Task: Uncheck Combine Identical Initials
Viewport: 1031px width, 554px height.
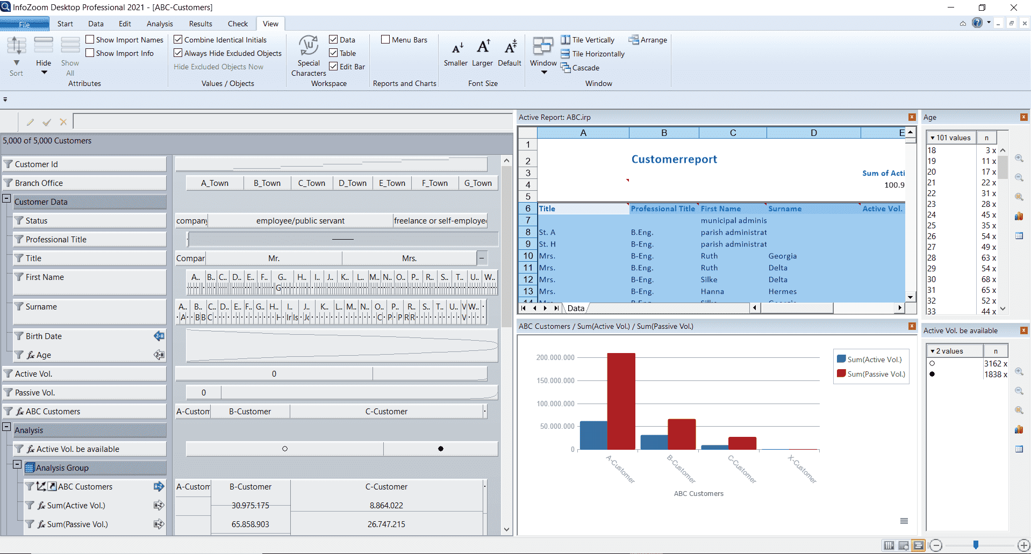Action: click(x=178, y=40)
